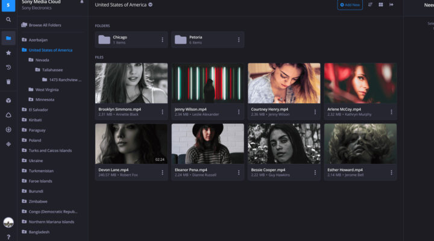Select Kiribati folder
The height and width of the screenshot is (241, 434).
click(x=32, y=120)
